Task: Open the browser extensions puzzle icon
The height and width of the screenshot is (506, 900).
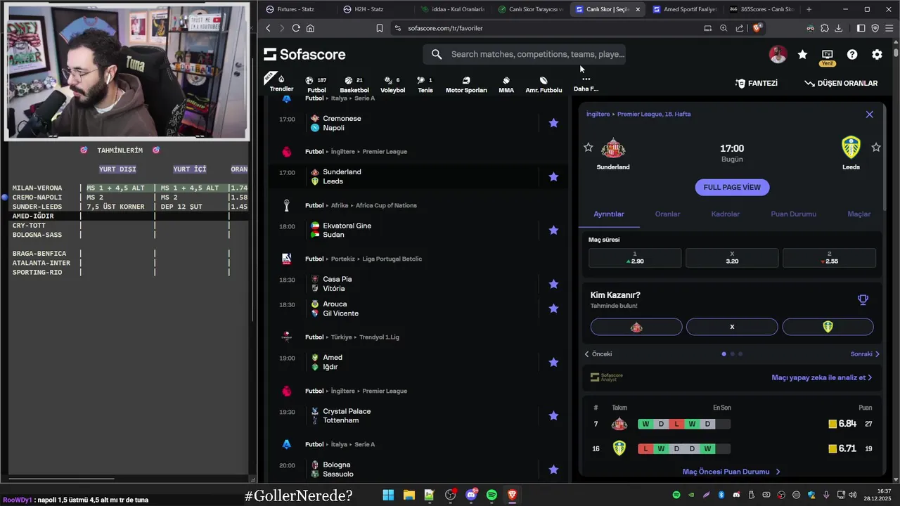Action: (824, 28)
